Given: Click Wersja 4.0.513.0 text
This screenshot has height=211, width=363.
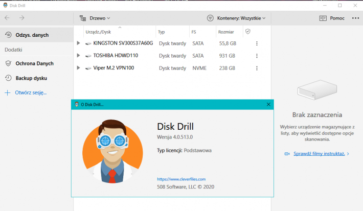Looking at the screenshot, I should (175, 137).
